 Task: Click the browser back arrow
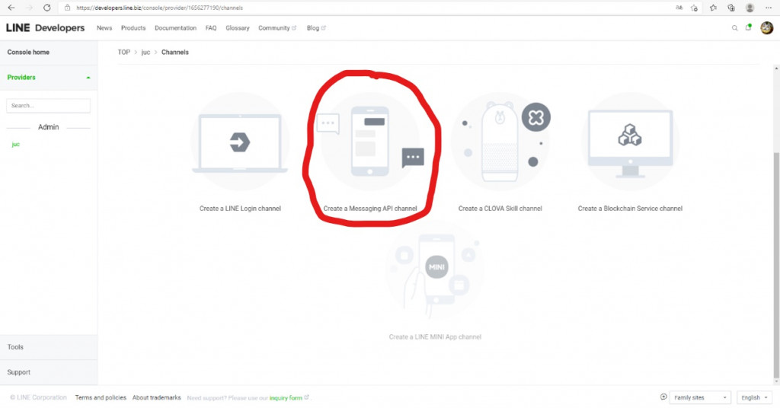point(11,8)
